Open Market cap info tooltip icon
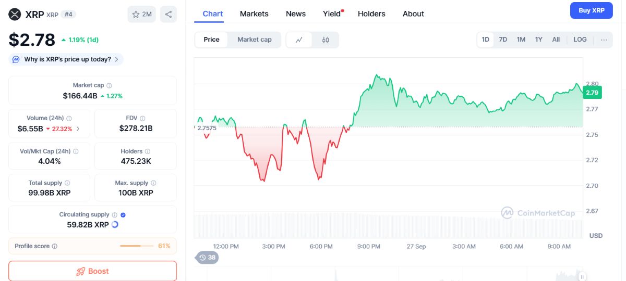Image resolution: width=626 pixels, height=281 pixels. [109, 85]
